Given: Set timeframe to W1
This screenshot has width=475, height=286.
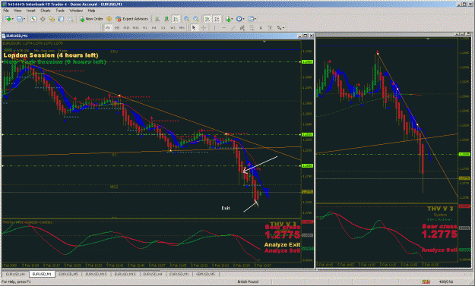Looking at the screenshot, I should pyautogui.click(x=173, y=28).
